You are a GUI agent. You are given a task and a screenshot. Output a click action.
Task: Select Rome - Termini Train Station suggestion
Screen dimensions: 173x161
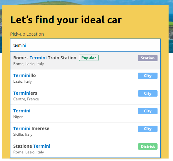click(x=86, y=61)
